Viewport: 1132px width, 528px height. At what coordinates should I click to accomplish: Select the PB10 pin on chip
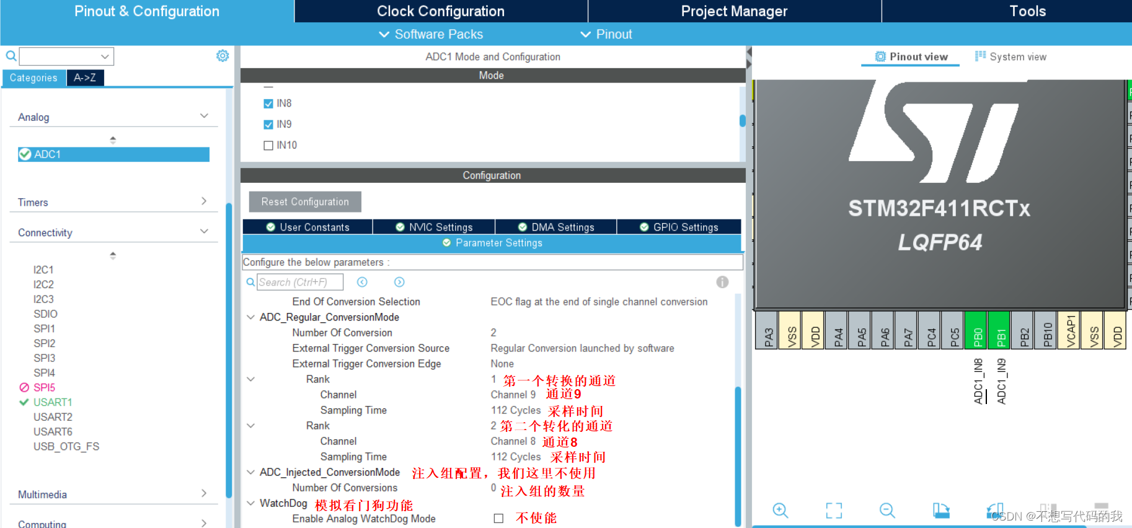(x=1046, y=330)
